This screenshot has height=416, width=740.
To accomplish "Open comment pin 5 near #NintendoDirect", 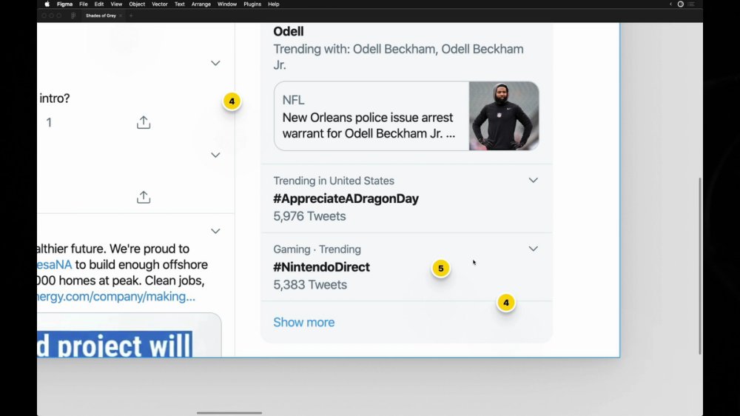I will click(441, 268).
